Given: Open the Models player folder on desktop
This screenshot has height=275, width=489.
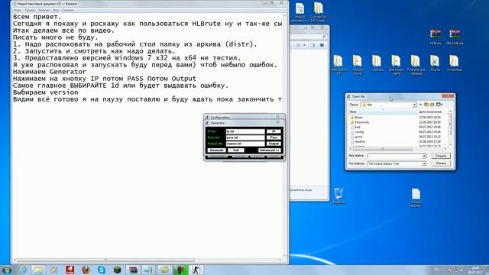Looking at the screenshot, I should 358,64.
